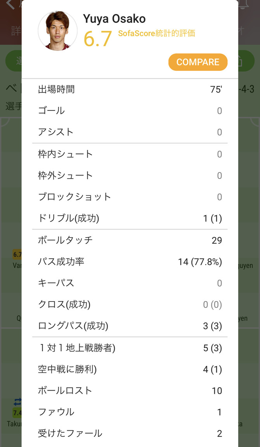Tap the 6.7 rating badge at left edge
260x447 pixels.
pyautogui.click(x=17, y=255)
